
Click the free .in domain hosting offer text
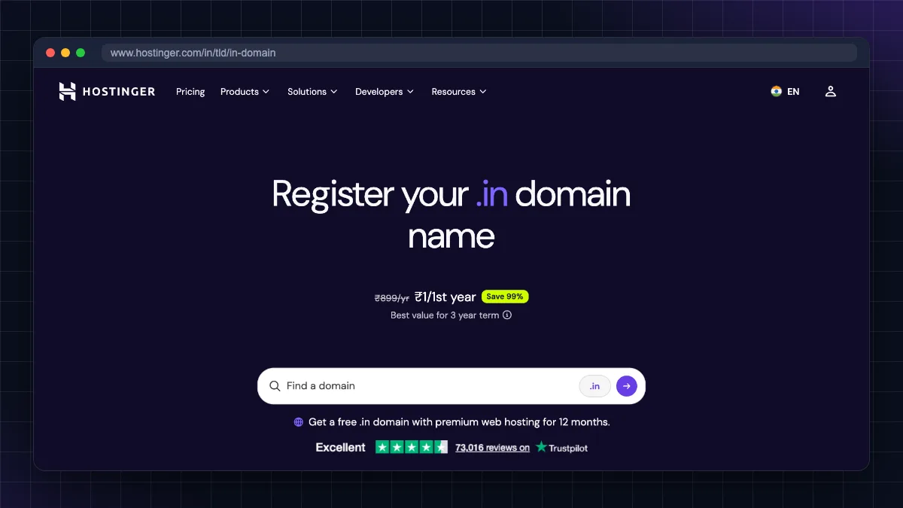click(459, 422)
